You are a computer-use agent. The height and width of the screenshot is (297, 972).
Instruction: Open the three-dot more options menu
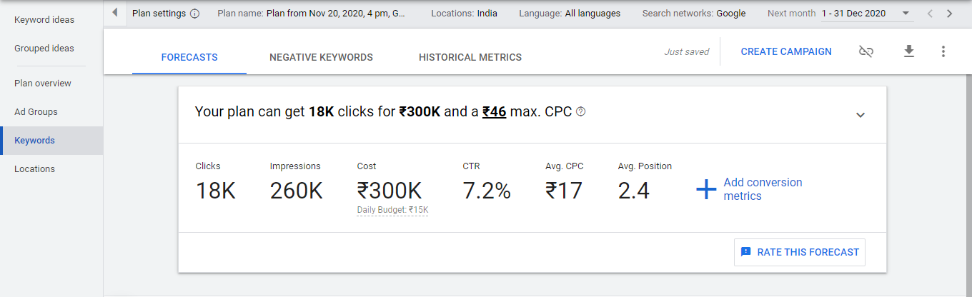[x=943, y=51]
